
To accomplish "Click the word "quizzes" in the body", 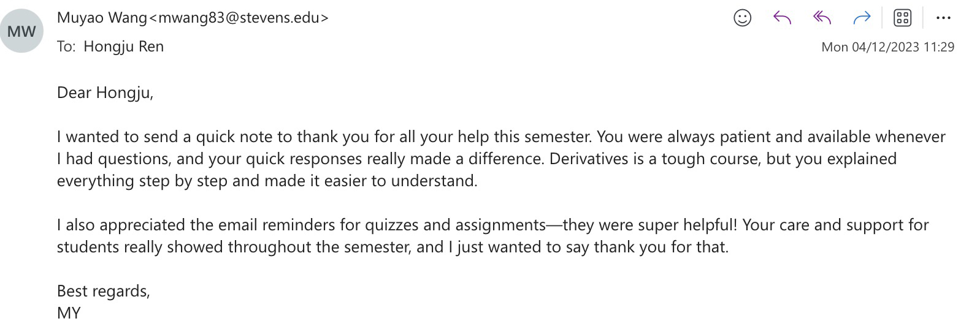I will [392, 225].
